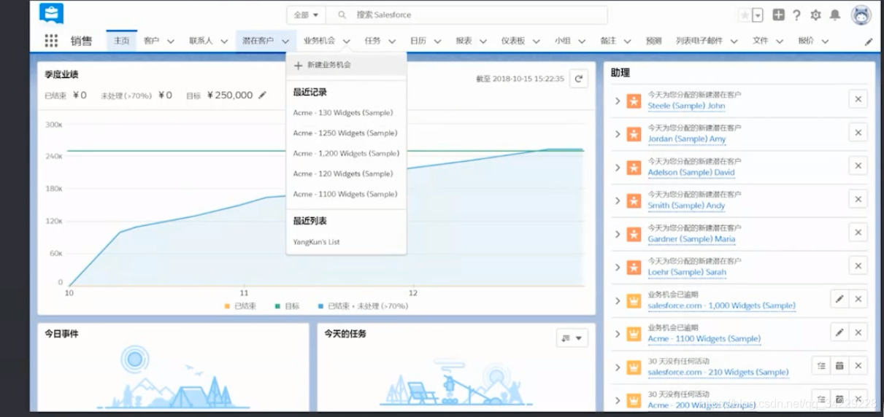Click the 已结束 legend swatch in the chart
This screenshot has height=417, width=884.
[228, 306]
